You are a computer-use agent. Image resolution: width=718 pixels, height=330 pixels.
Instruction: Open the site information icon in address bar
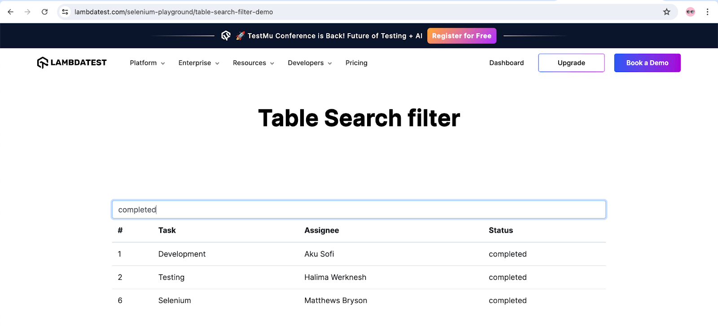click(x=65, y=12)
